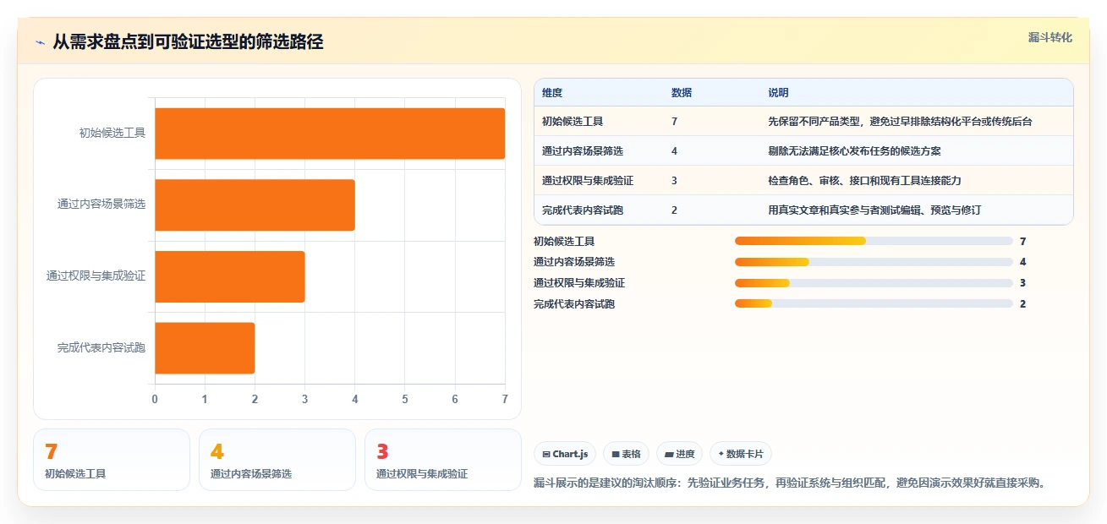The height and width of the screenshot is (524, 1107).
Task: Click the 完成代表内容试跑 table cell
Action: (583, 210)
